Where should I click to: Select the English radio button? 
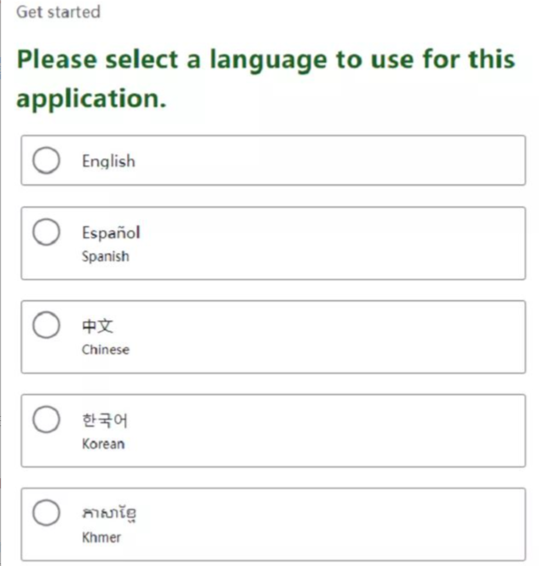[x=46, y=160]
